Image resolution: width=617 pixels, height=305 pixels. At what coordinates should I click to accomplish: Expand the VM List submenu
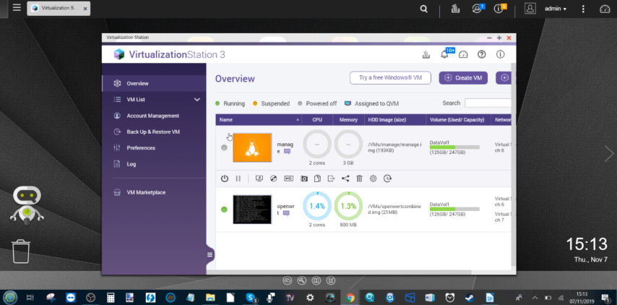coord(197,100)
